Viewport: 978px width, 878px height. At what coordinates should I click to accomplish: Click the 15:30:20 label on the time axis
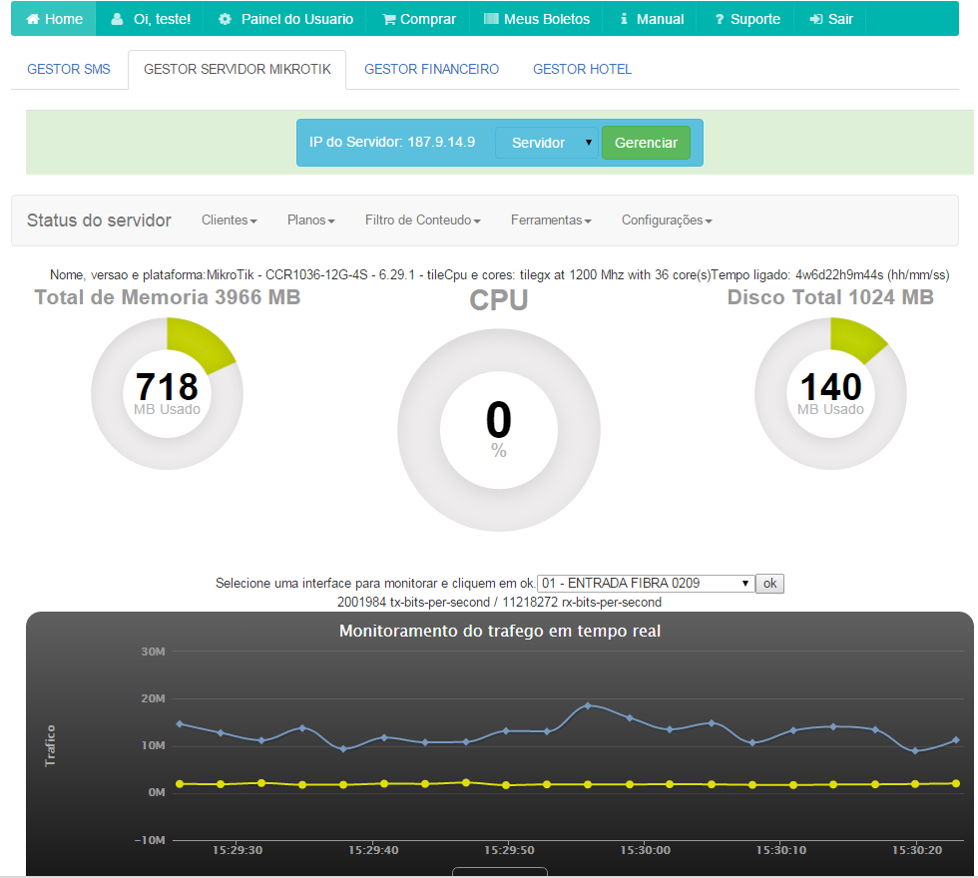[x=917, y=850]
